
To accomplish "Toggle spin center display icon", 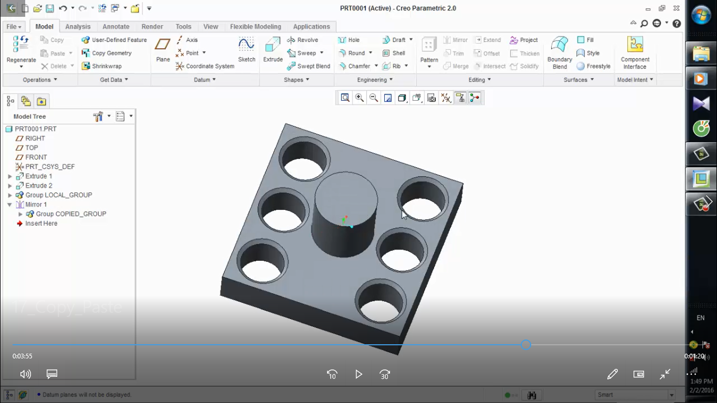I will [475, 98].
